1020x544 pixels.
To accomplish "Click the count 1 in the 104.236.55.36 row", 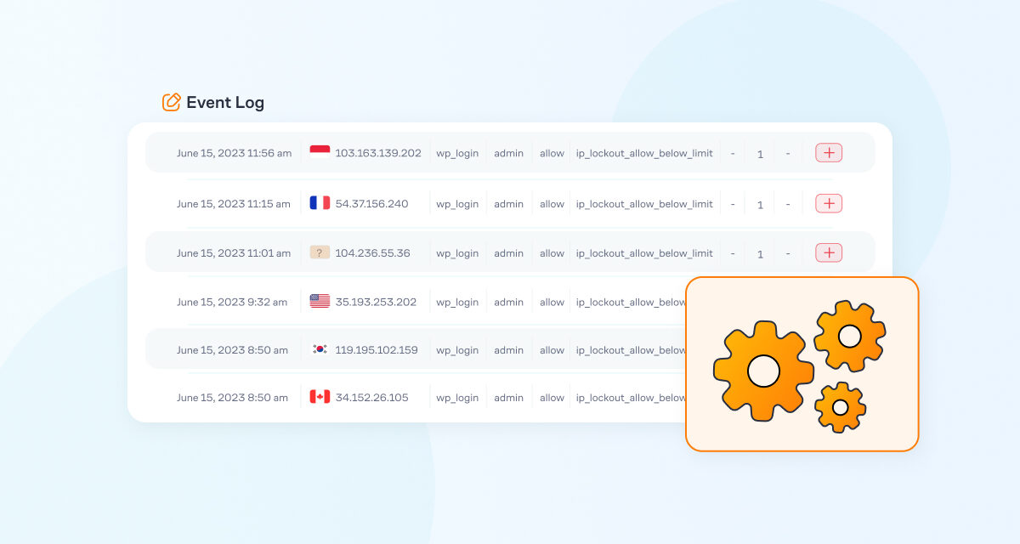I will [x=760, y=254].
